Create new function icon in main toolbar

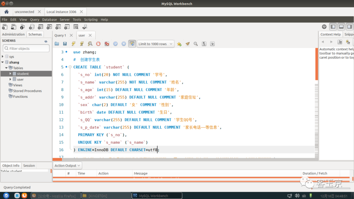click(67, 27)
